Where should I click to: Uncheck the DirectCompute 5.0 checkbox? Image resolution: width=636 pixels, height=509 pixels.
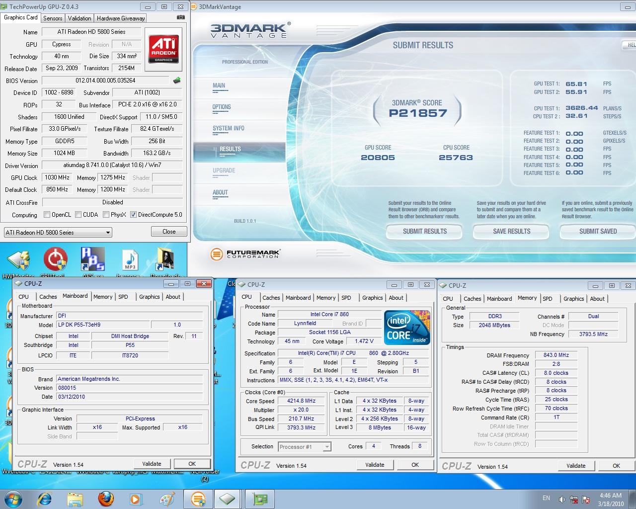[133, 215]
